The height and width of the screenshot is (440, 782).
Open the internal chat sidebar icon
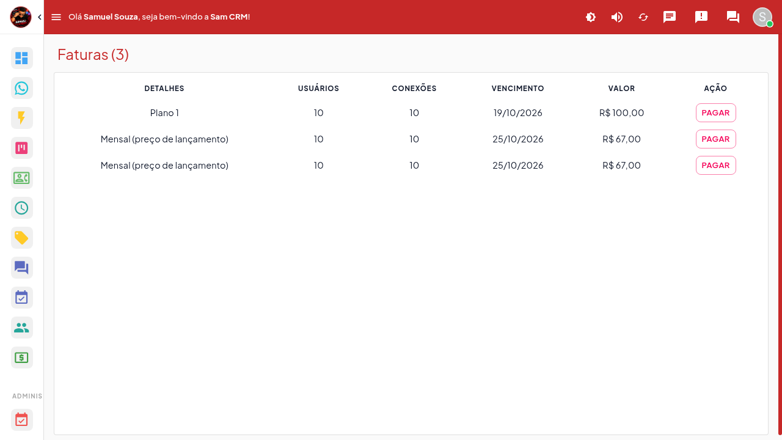point(21,268)
